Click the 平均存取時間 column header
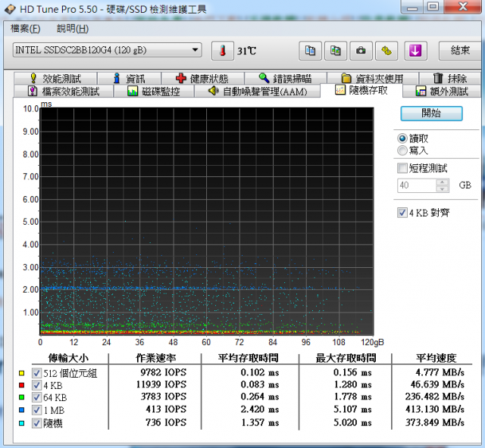 pyautogui.click(x=249, y=358)
